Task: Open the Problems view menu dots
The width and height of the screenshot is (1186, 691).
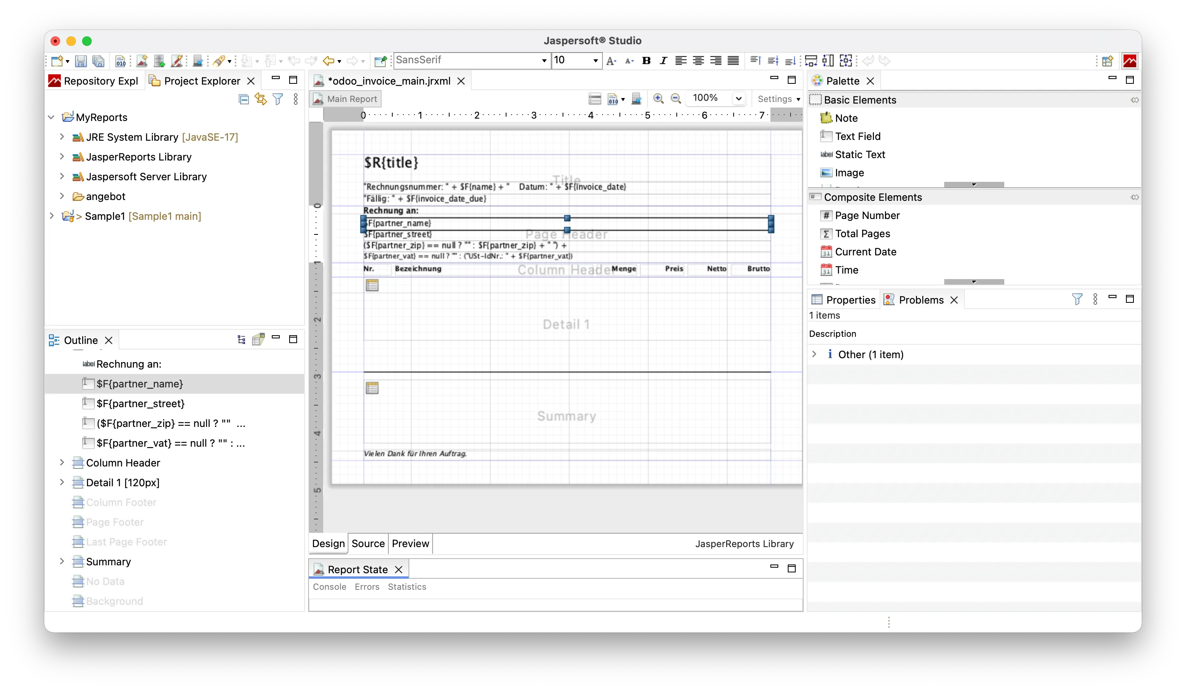Action: 1095,299
